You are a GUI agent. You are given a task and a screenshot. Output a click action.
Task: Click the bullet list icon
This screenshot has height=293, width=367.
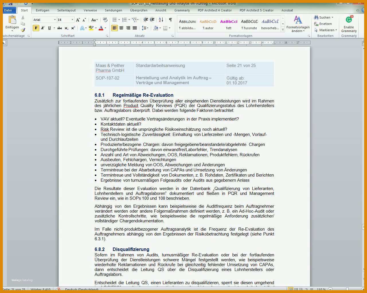point(115,20)
